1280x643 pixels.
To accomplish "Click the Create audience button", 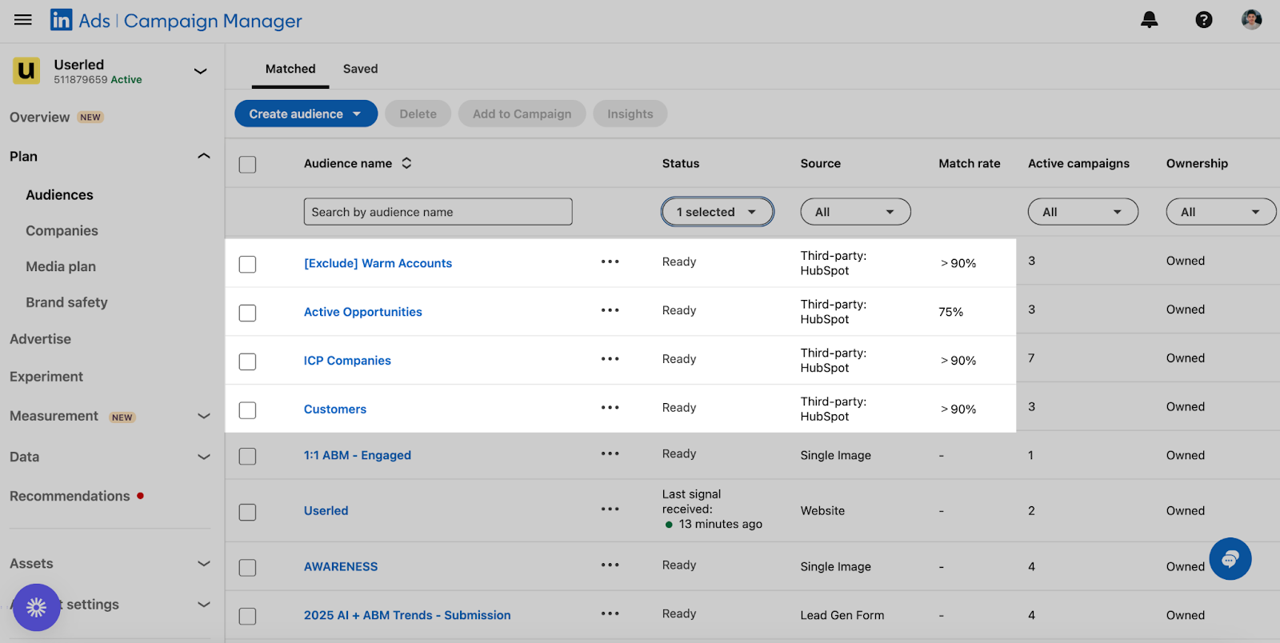I will pos(306,114).
